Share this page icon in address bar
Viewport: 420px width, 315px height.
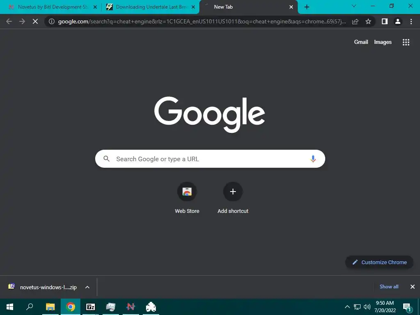pyautogui.click(x=355, y=21)
